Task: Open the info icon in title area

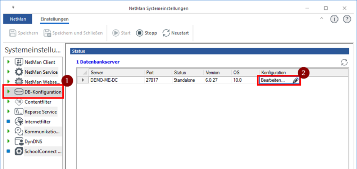Action: 334,19
